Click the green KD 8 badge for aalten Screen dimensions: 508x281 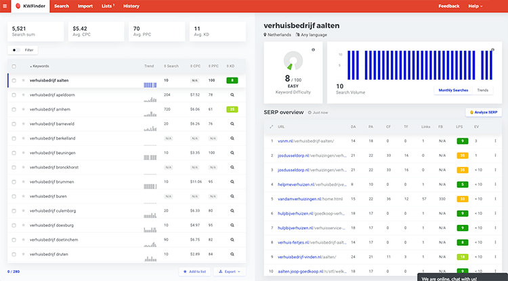coord(232,80)
